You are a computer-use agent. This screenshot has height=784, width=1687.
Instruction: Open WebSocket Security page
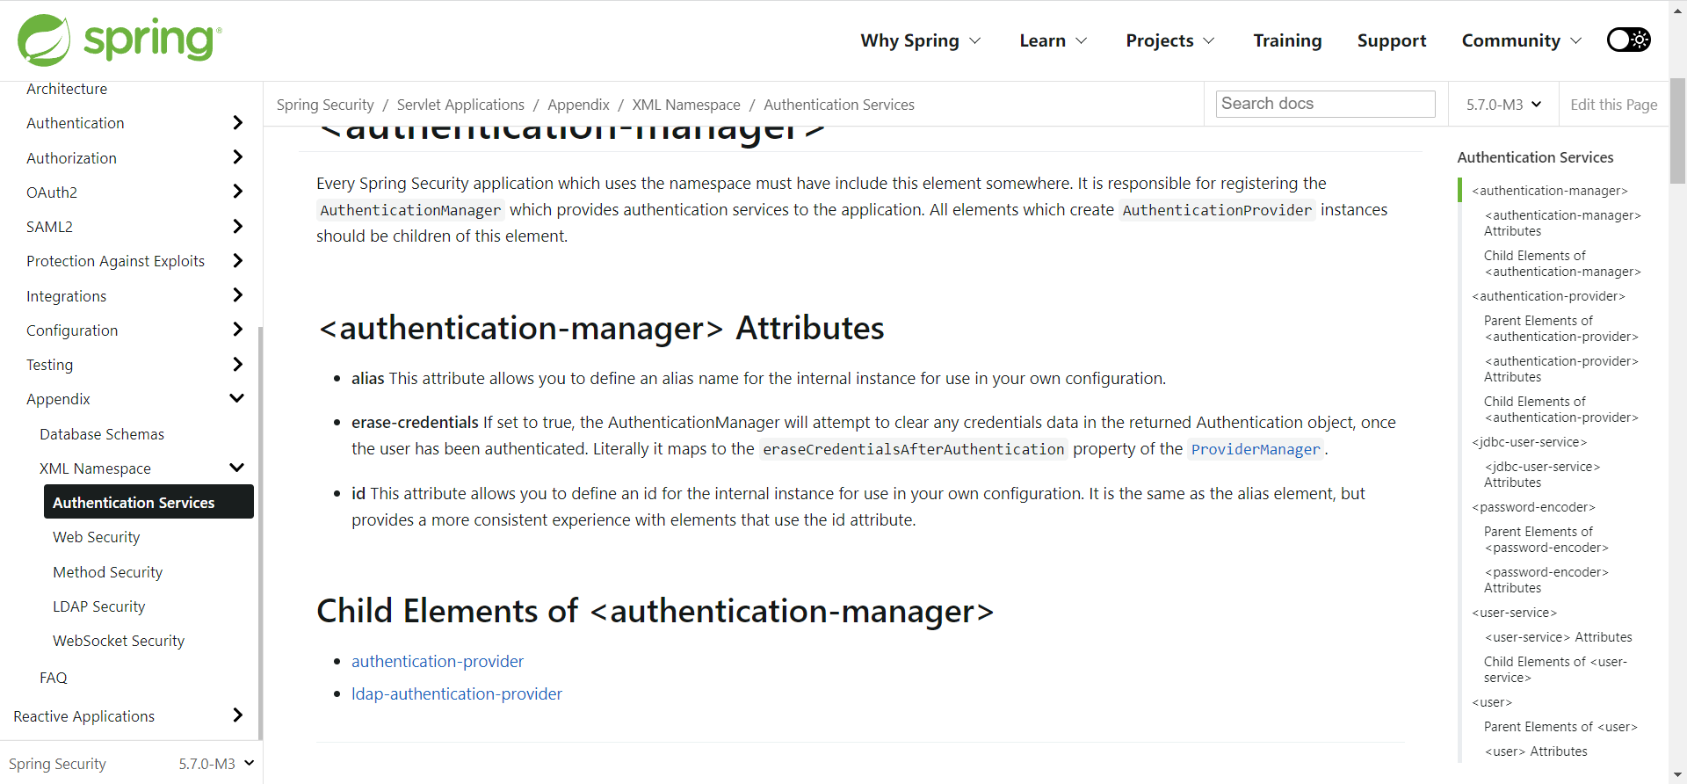[119, 641]
